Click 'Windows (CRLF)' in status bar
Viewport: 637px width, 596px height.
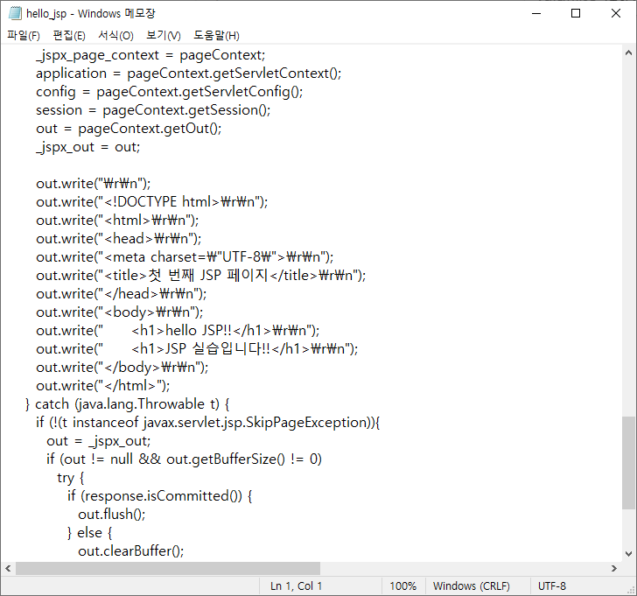point(472,585)
